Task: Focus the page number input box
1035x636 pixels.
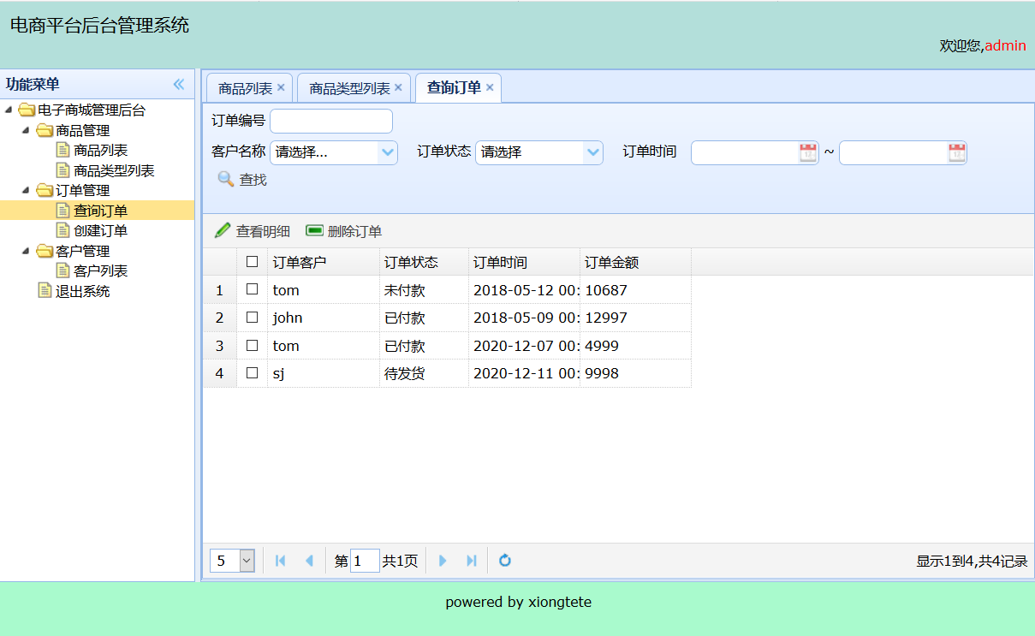Action: [365, 561]
